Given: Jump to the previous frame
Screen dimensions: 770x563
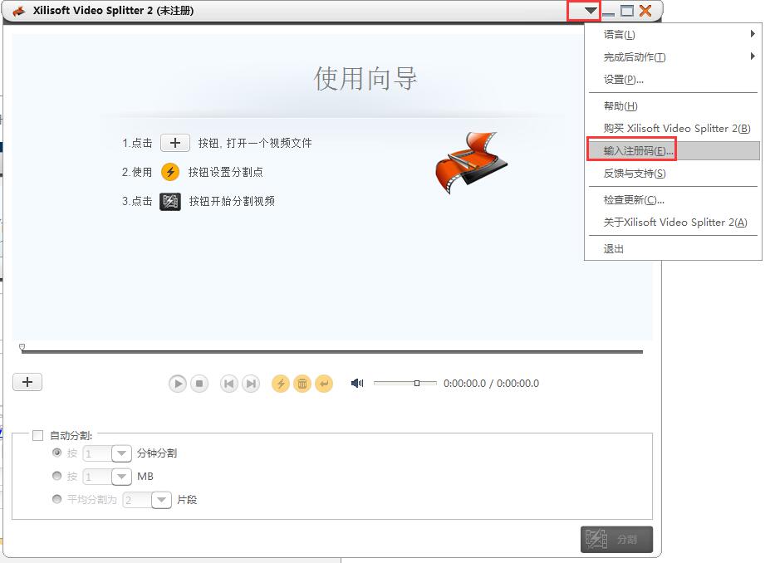Looking at the screenshot, I should click(228, 384).
